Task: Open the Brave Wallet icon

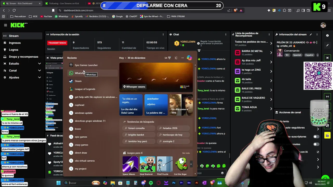Action: 308,10
